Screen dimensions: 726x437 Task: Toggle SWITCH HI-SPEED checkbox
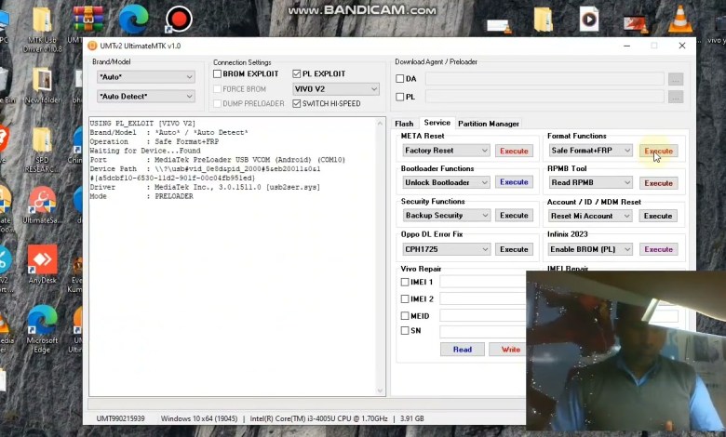coord(297,103)
